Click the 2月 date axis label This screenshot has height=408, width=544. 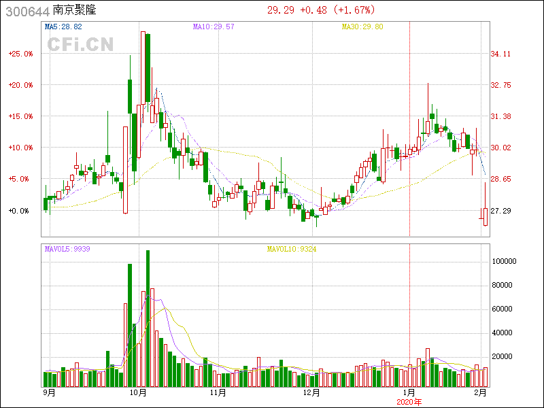click(x=481, y=393)
